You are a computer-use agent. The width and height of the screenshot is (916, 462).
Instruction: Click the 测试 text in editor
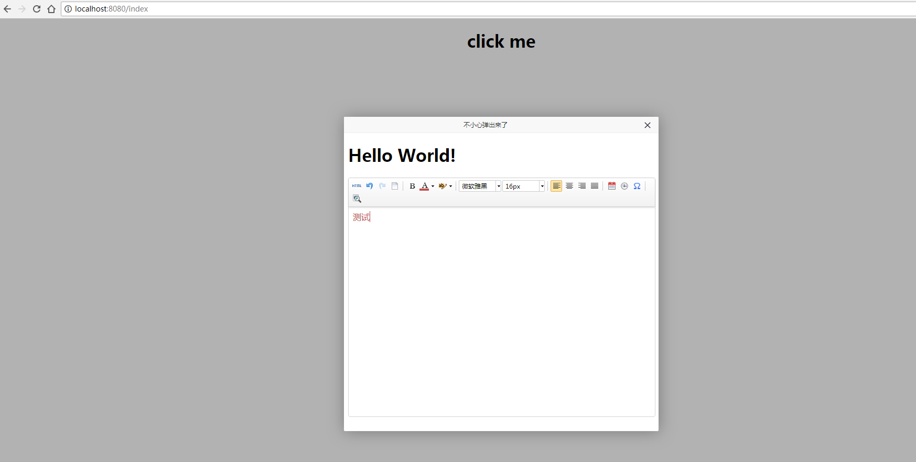point(361,217)
